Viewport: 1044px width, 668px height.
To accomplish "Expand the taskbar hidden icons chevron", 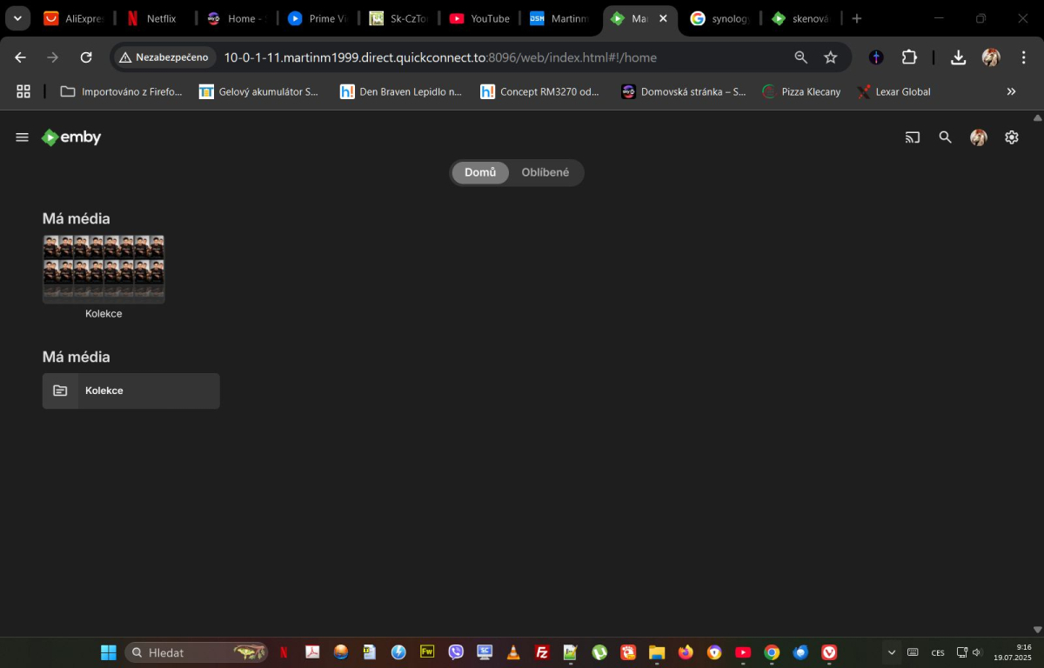I will pyautogui.click(x=891, y=651).
